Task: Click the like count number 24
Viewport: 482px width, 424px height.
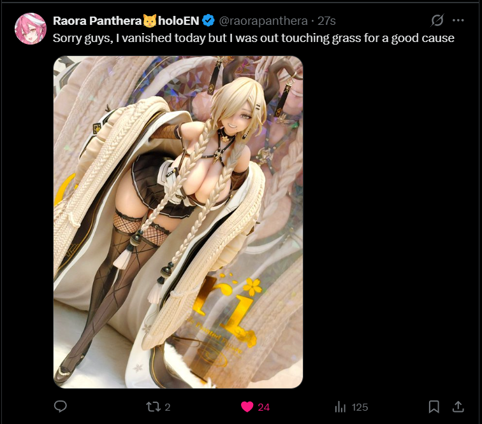Action: click(264, 407)
